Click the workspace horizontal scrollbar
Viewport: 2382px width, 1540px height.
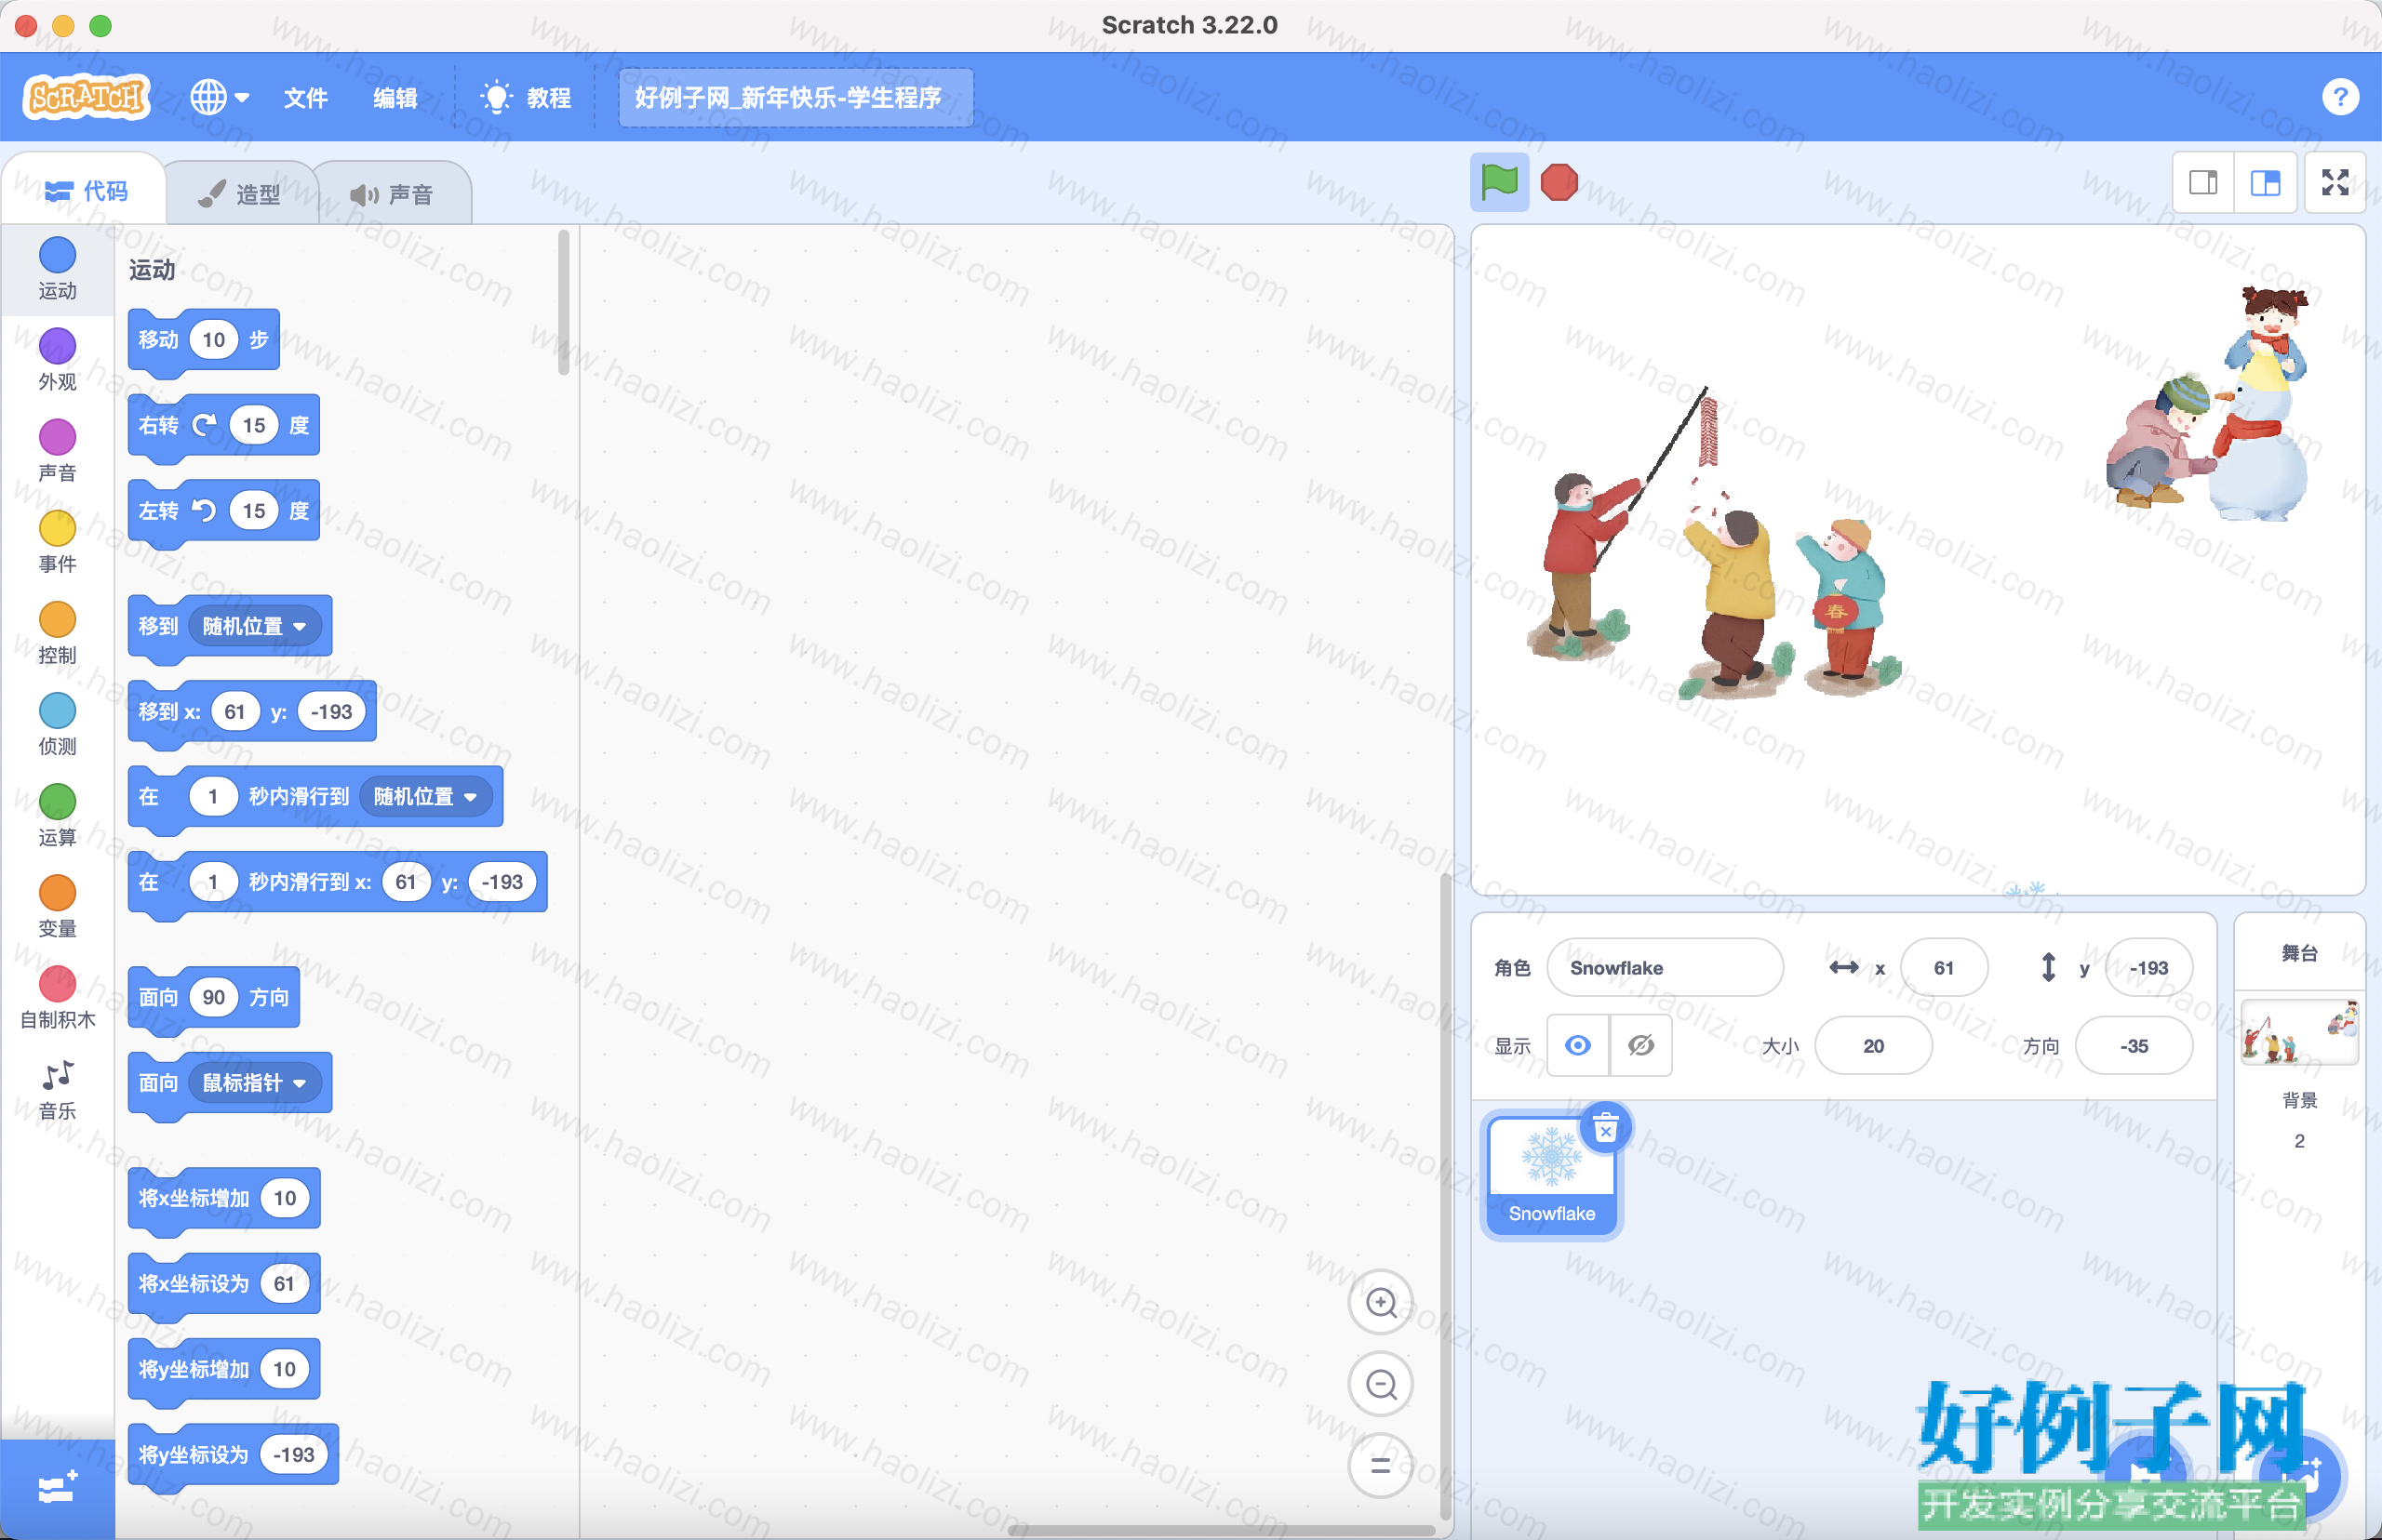click(x=1221, y=1530)
